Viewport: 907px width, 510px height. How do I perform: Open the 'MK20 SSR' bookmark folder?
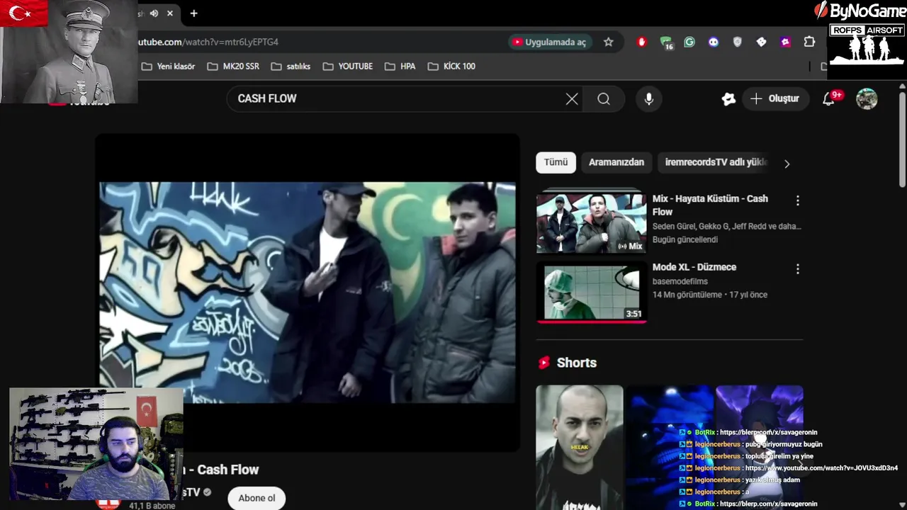point(233,66)
